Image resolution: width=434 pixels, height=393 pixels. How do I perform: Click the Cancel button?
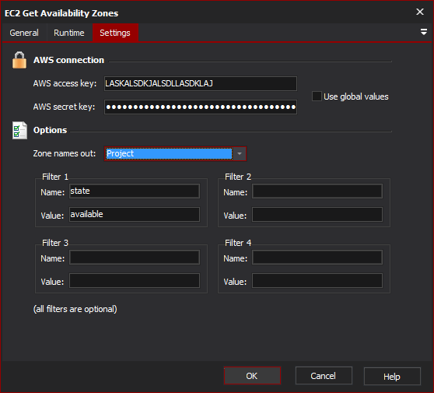tap(324, 376)
